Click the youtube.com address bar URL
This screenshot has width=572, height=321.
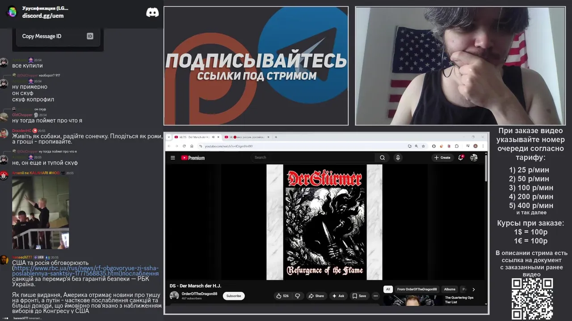(x=229, y=146)
